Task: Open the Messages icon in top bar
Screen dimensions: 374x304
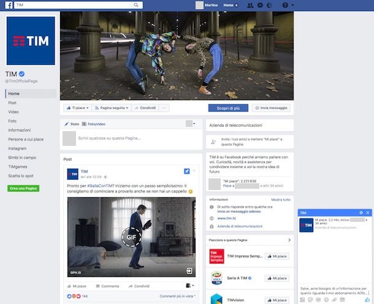Action: point(260,5)
